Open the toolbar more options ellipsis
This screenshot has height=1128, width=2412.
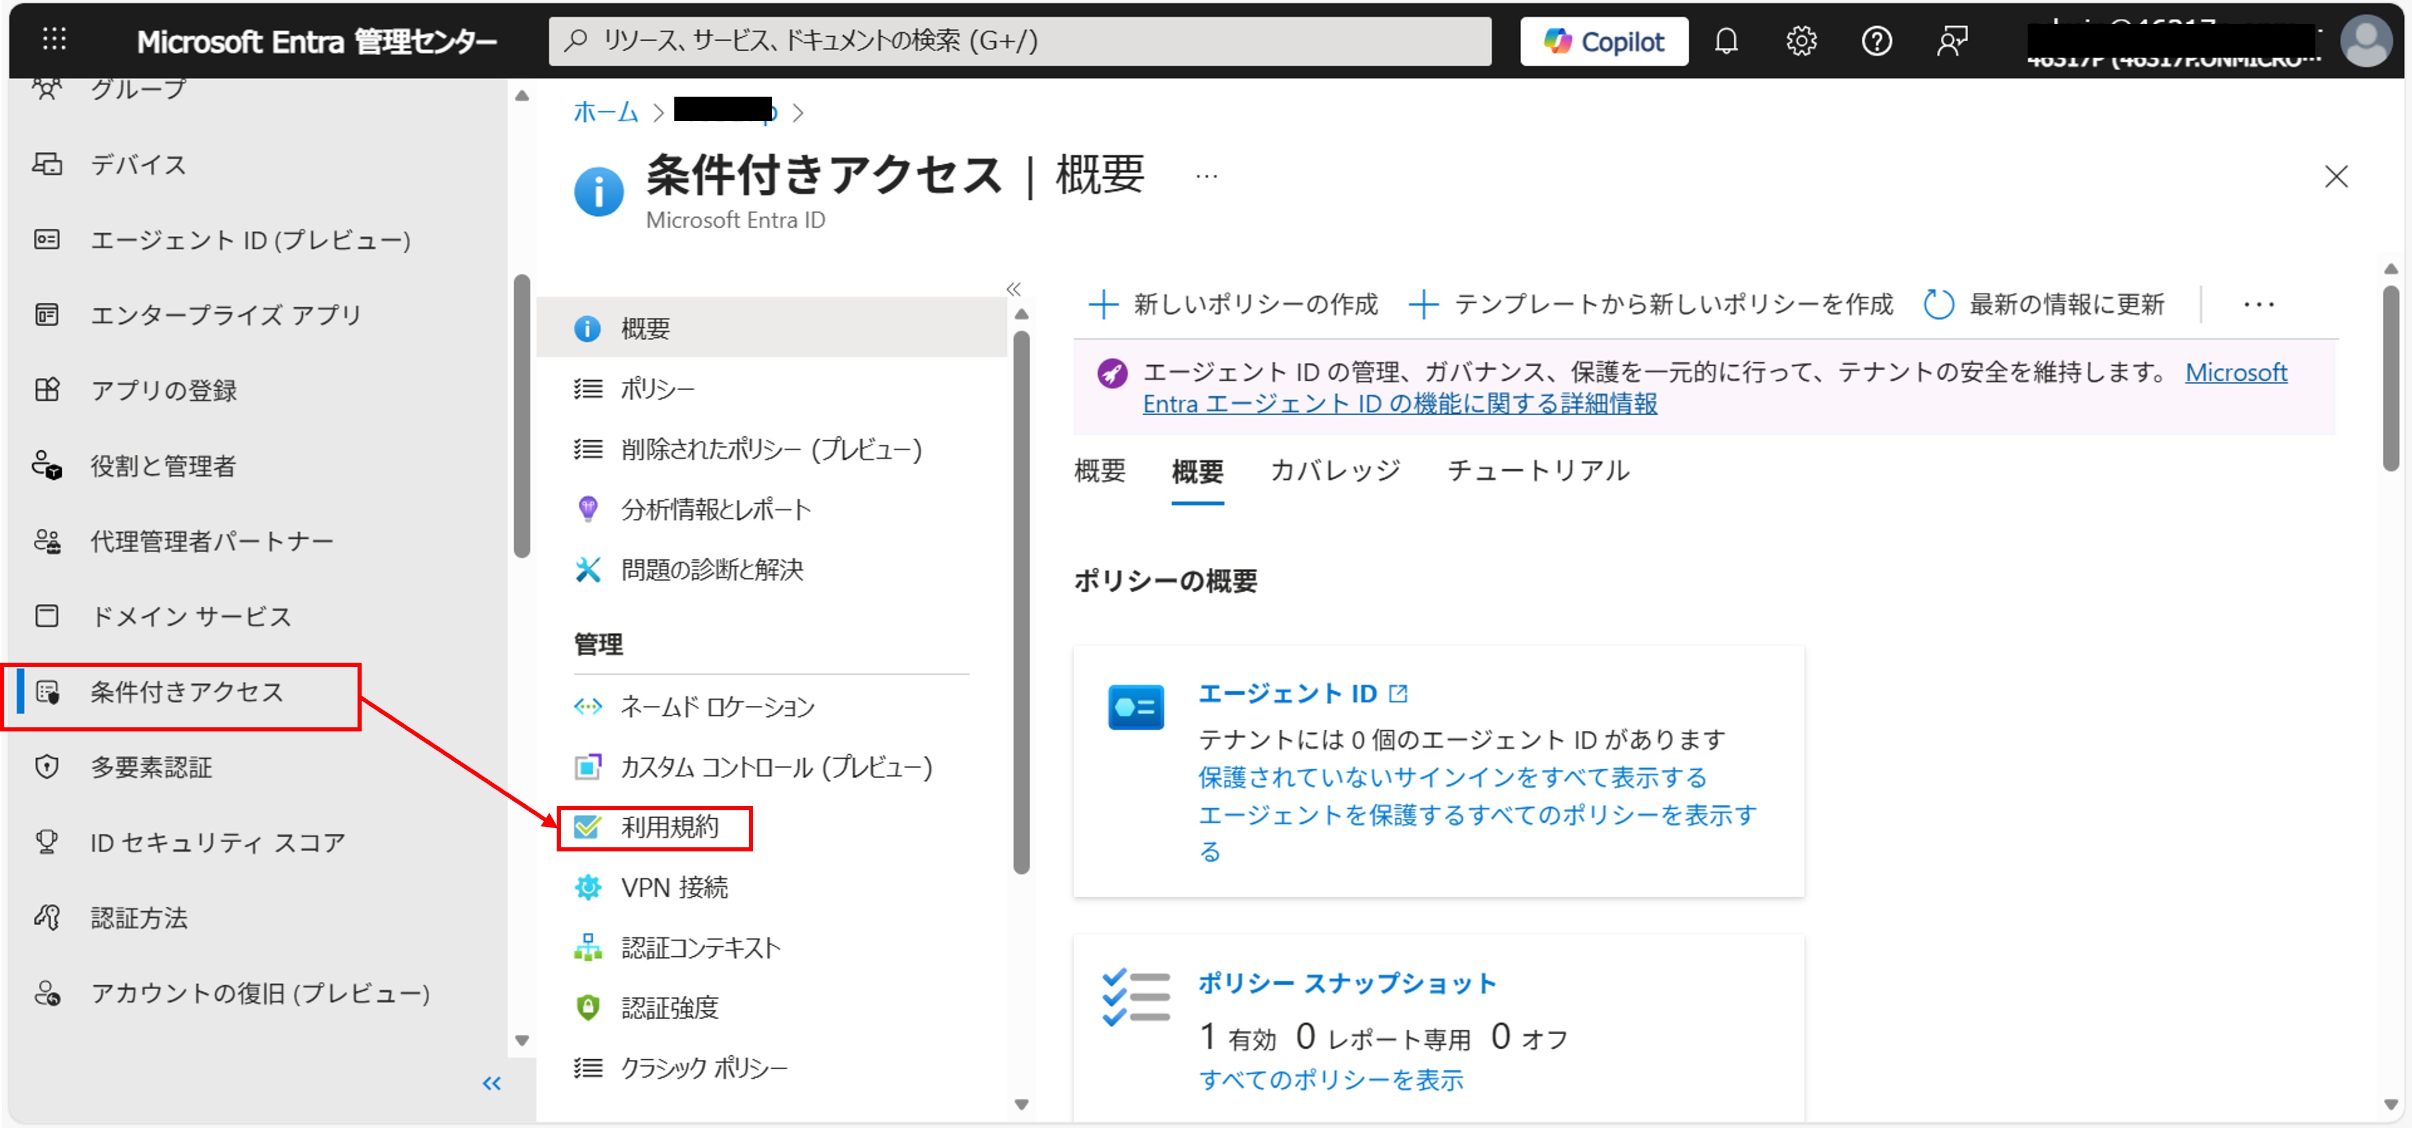pos(2258,304)
